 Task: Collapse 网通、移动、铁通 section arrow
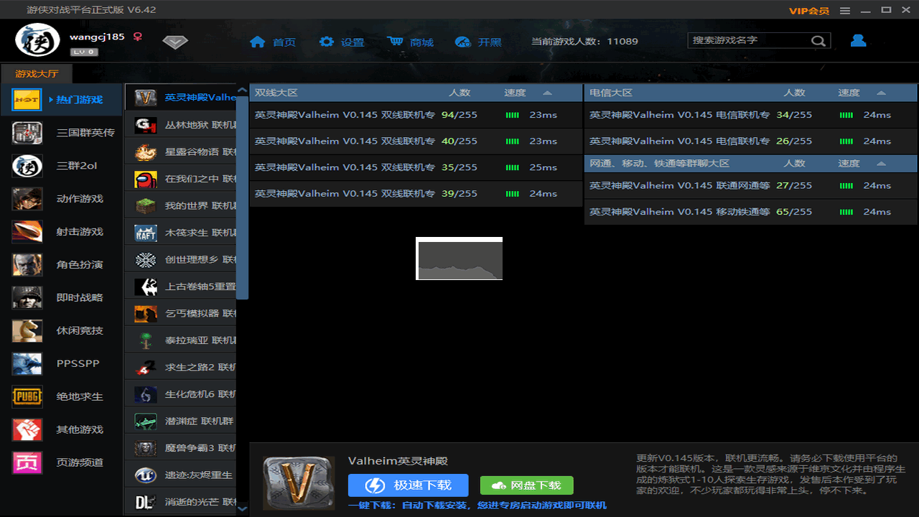click(881, 164)
